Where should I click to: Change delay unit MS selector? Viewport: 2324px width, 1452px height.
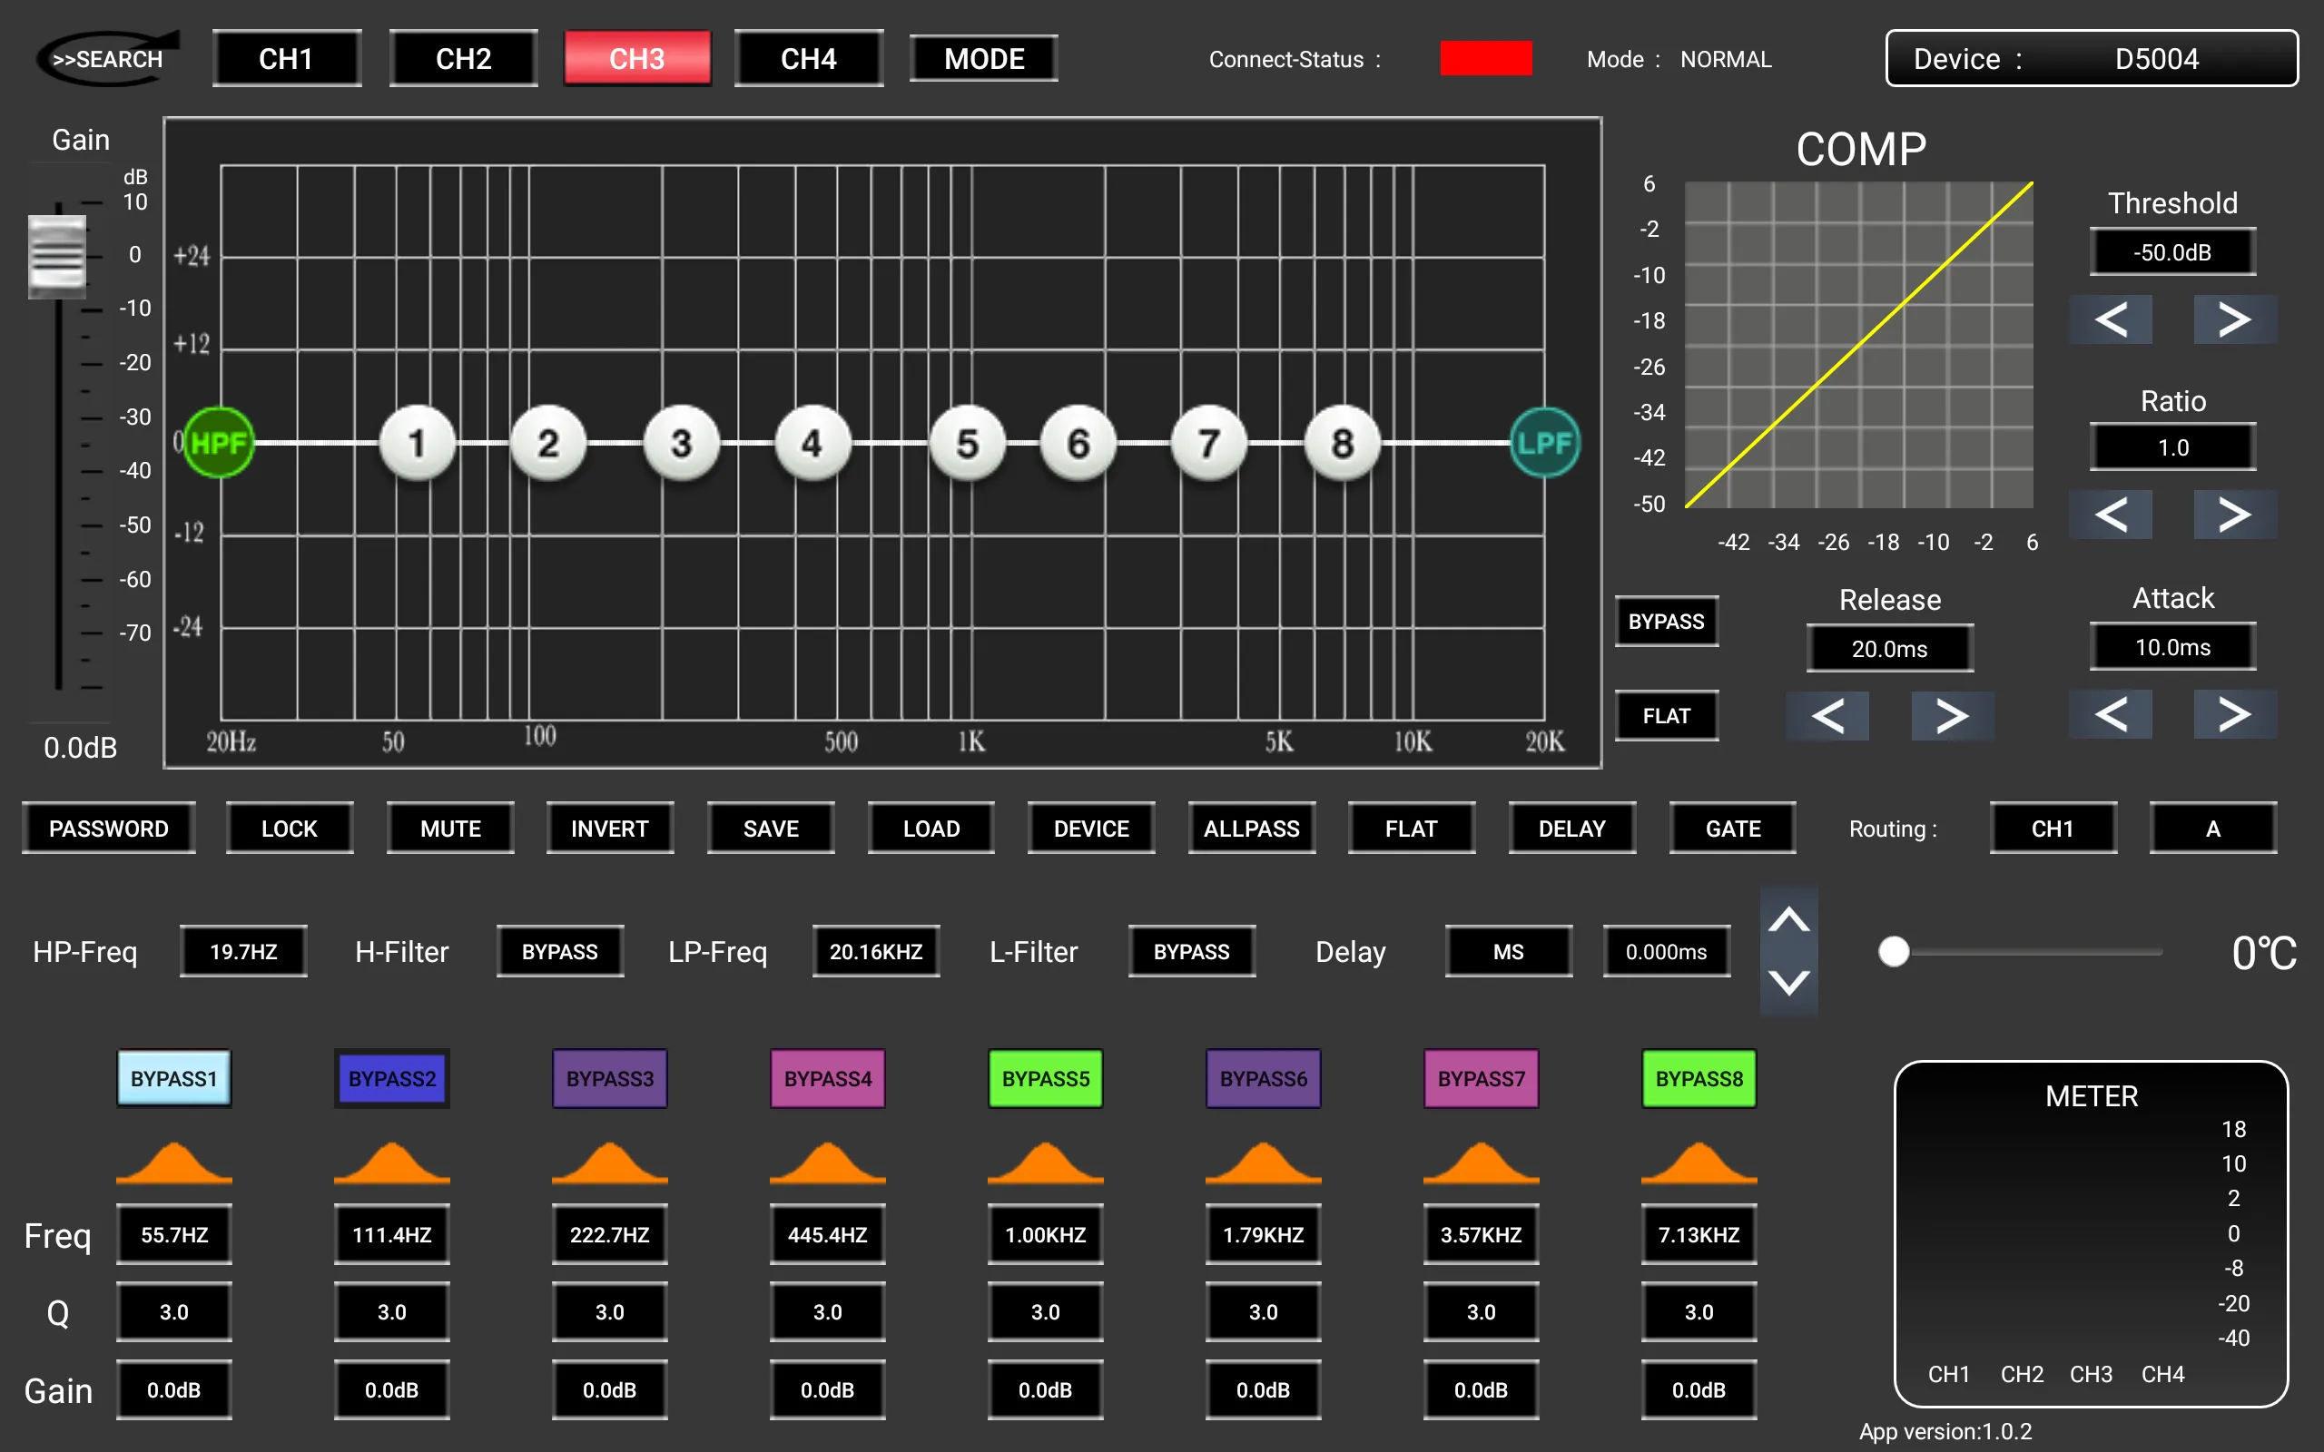coord(1509,952)
